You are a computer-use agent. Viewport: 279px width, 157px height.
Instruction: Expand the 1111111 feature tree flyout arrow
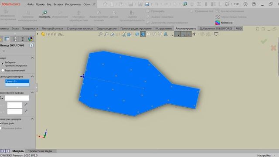(37, 34)
